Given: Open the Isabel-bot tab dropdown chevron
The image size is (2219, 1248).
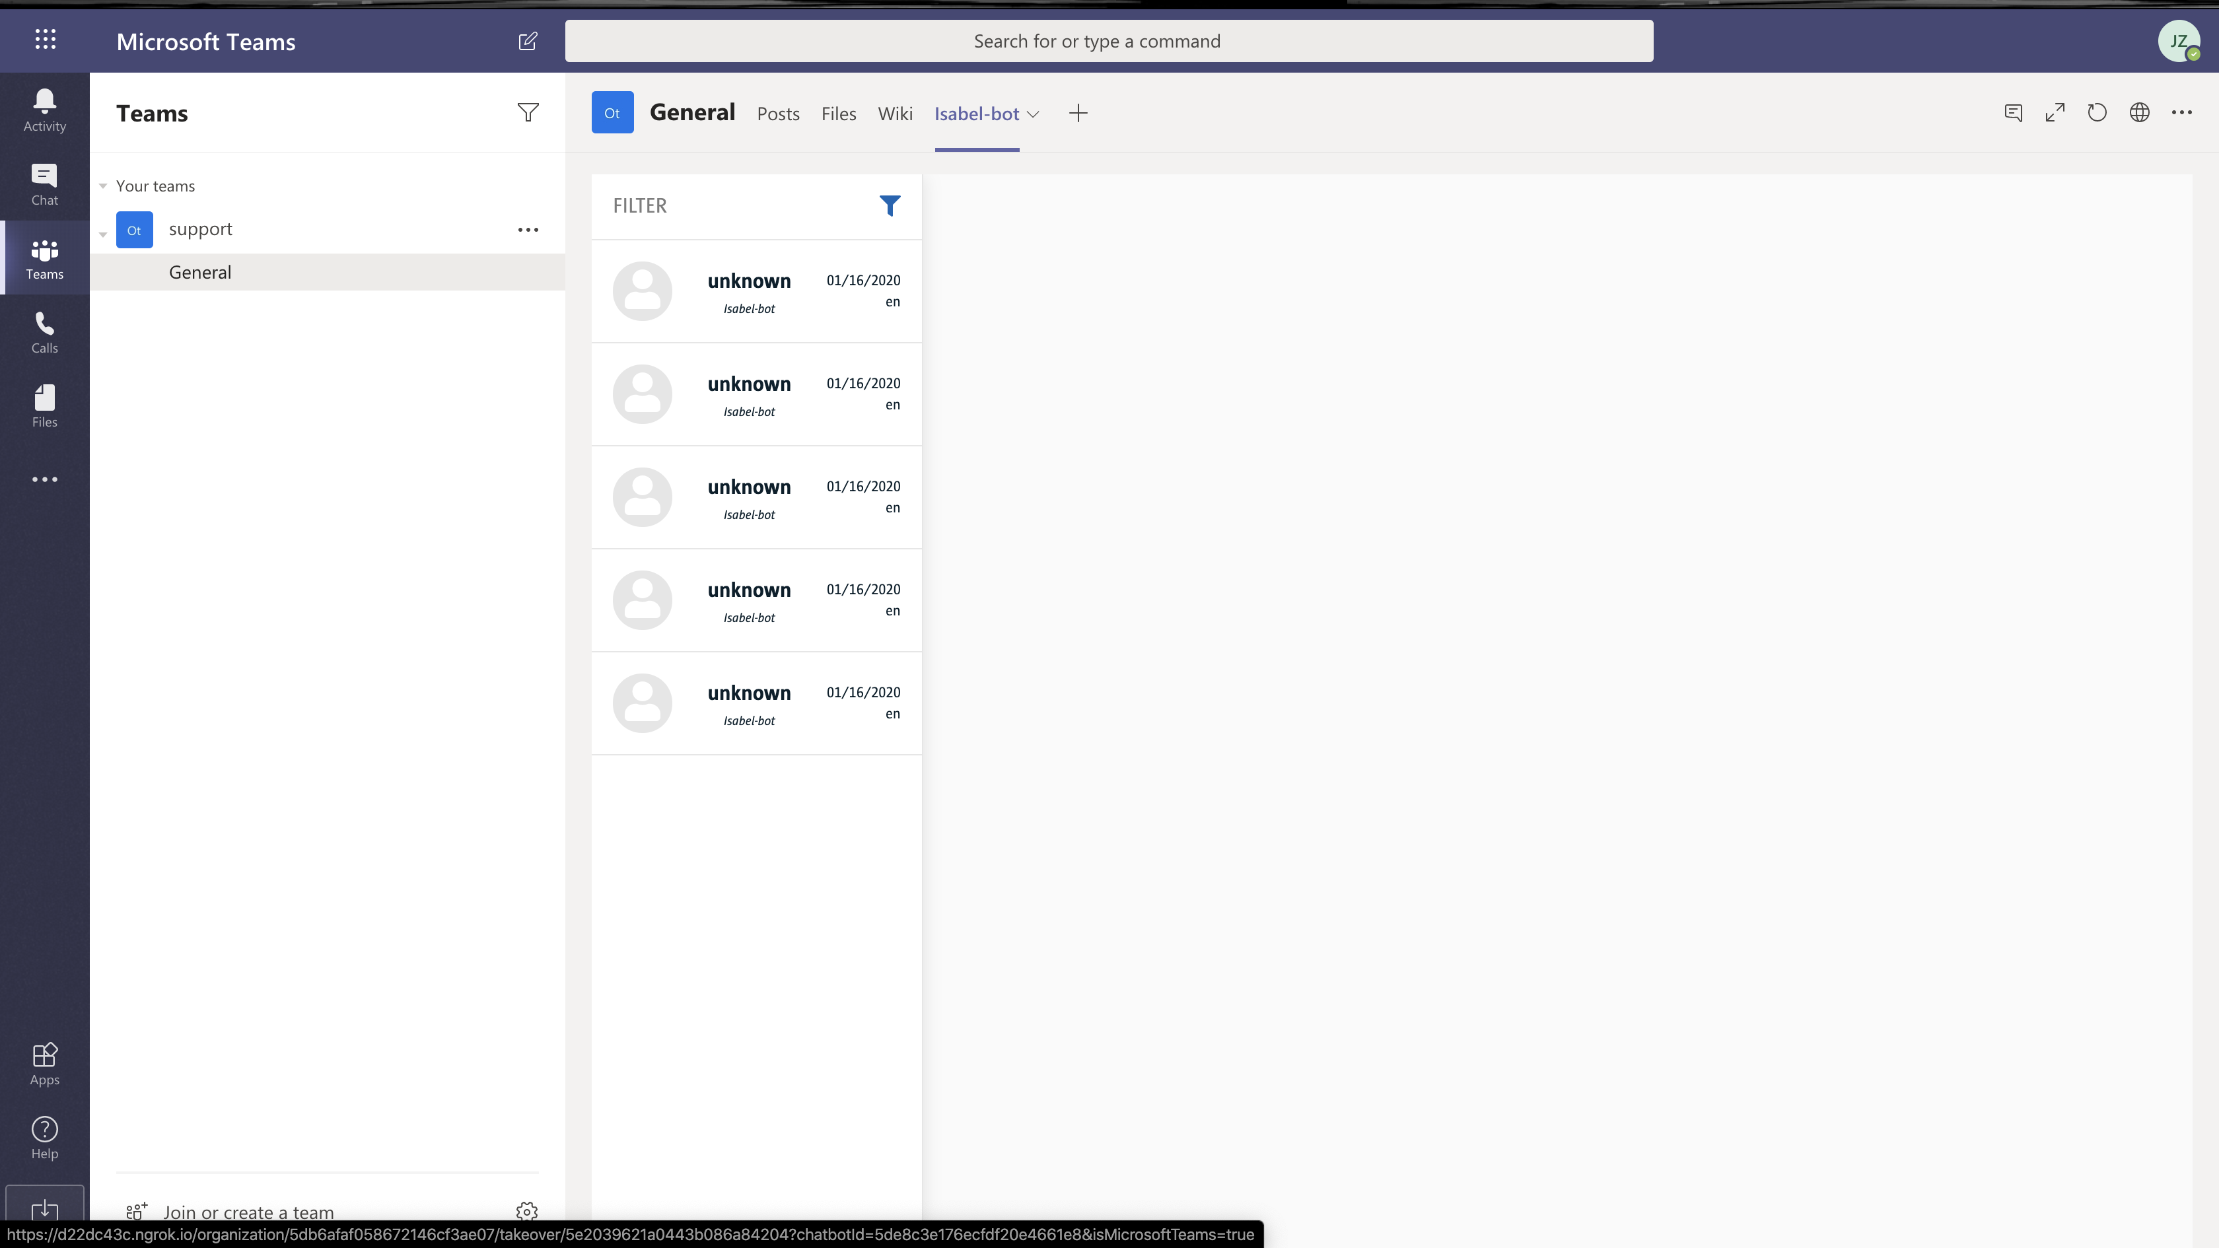Looking at the screenshot, I should pos(1033,114).
